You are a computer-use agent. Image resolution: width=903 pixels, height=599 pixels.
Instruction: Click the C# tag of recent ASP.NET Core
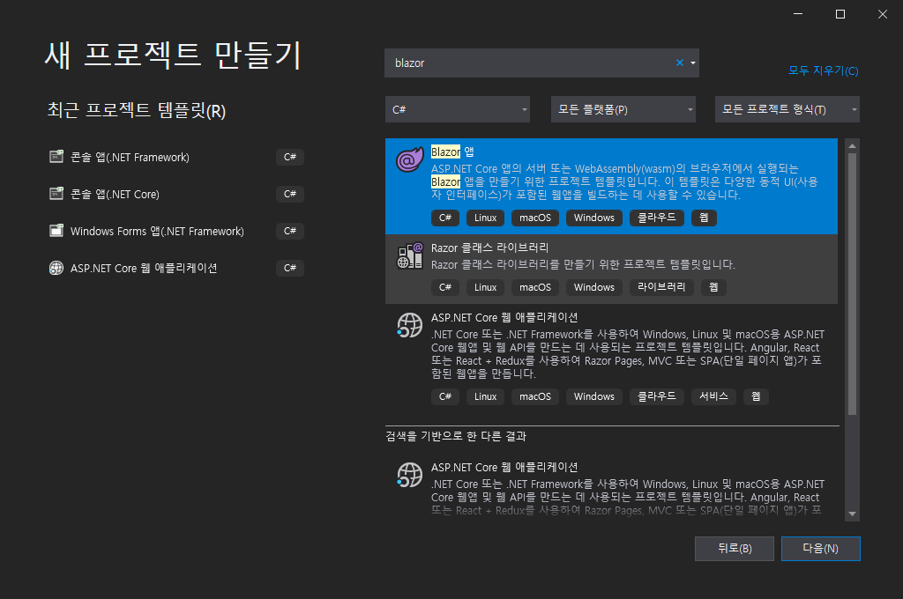pyautogui.click(x=289, y=268)
